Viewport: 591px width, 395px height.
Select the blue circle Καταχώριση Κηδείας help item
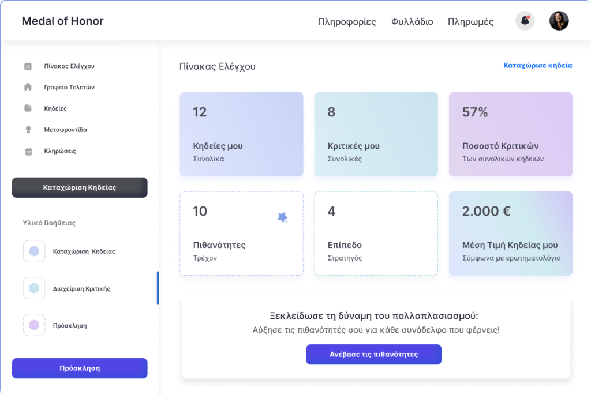coord(34,251)
